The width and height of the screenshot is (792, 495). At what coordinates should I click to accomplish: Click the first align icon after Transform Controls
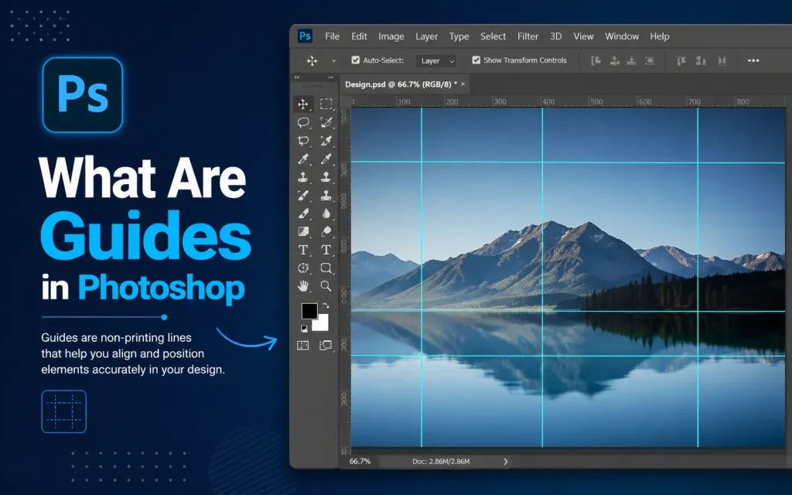pos(596,60)
